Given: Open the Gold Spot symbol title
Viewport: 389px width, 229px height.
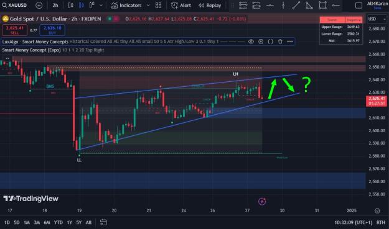Looking at the screenshot, I should [55, 19].
